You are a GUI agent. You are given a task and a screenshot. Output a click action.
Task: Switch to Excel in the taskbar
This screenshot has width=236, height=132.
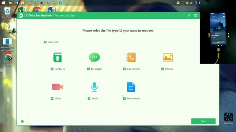[35, 3]
